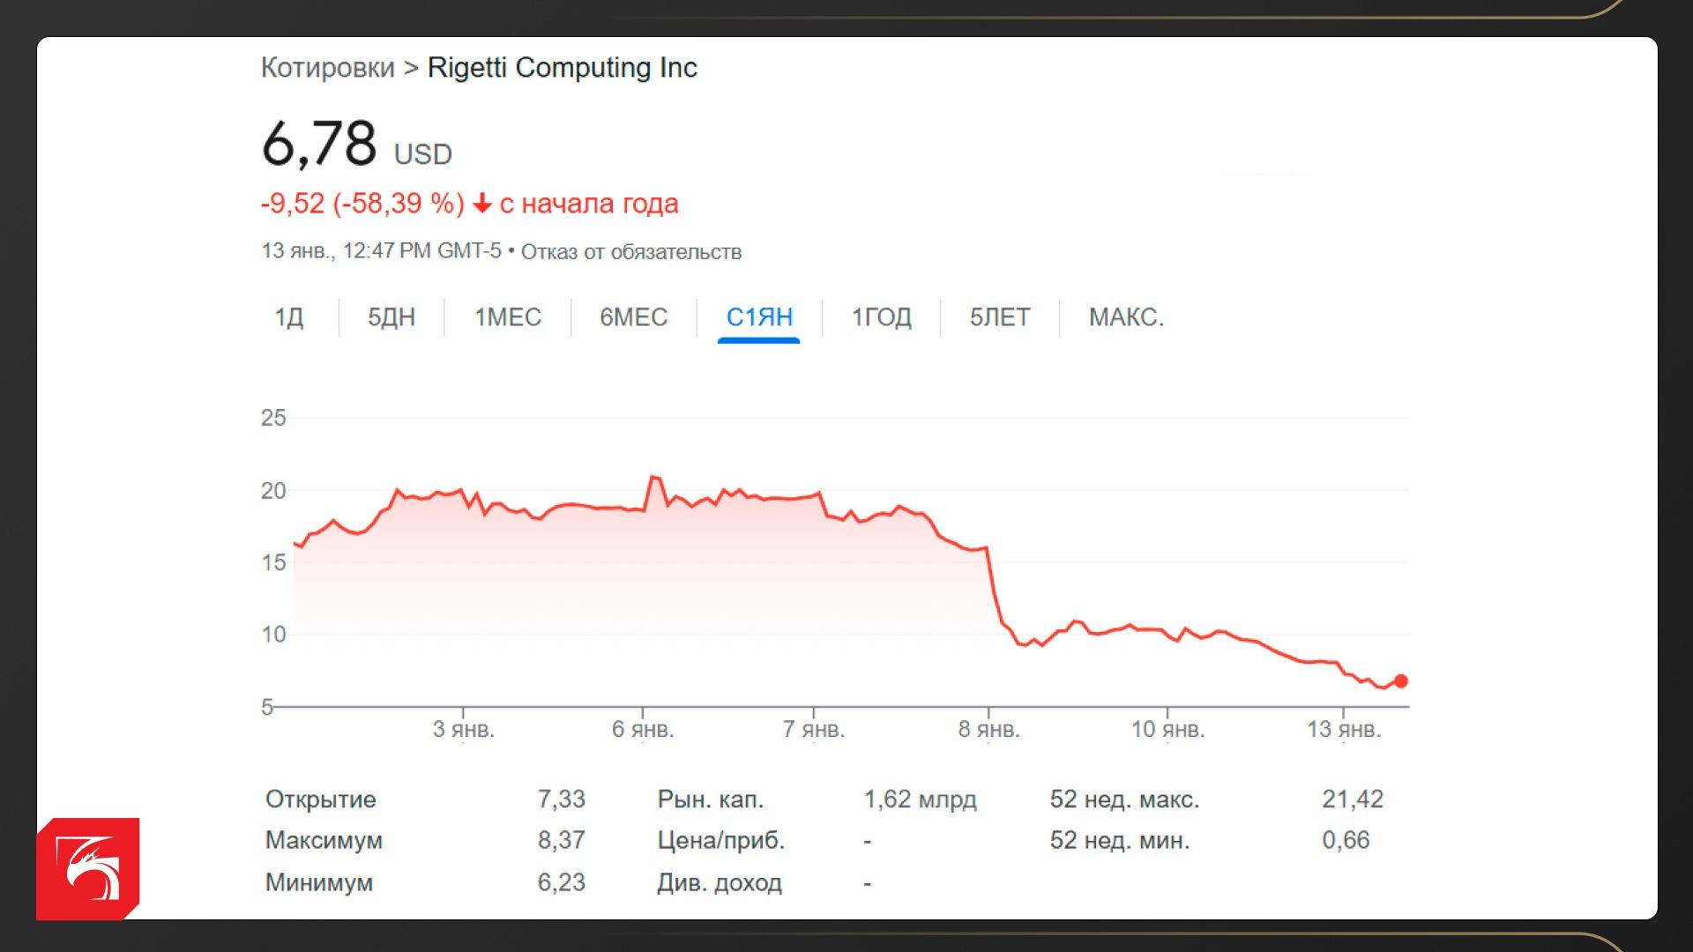Click the 52 нед. макс. statistic label
Screen dimensions: 1693x952
[1124, 800]
